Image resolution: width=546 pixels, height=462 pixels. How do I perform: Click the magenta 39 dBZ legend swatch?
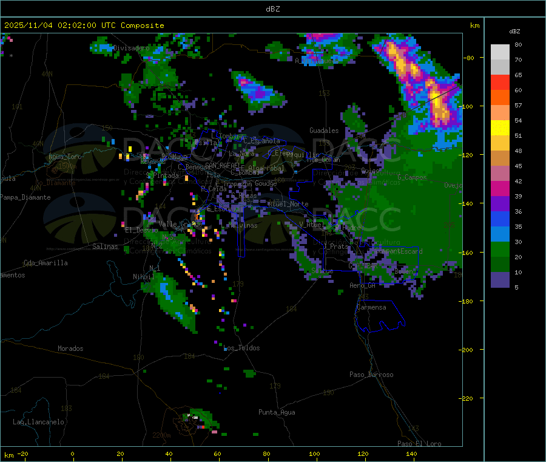[500, 188]
